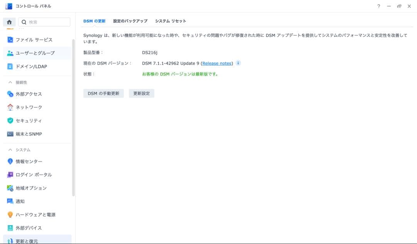This screenshot has width=417, height=244.
Task: Select ユーザーとグループ label in sidebar
Action: tap(35, 53)
